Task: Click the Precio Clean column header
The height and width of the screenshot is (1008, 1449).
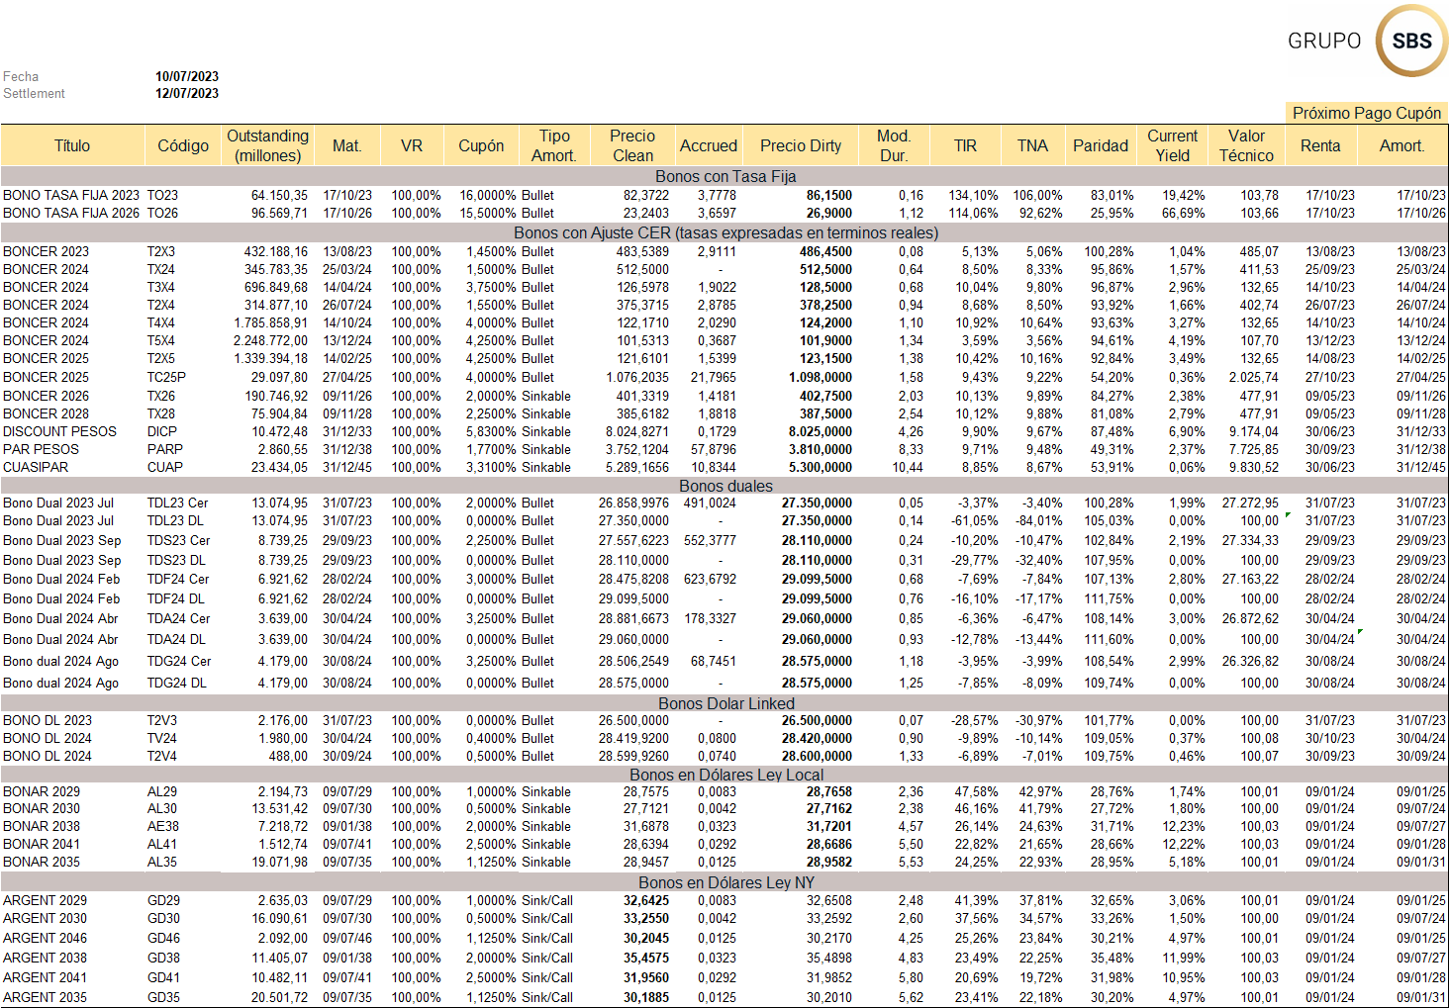Action: [632, 145]
